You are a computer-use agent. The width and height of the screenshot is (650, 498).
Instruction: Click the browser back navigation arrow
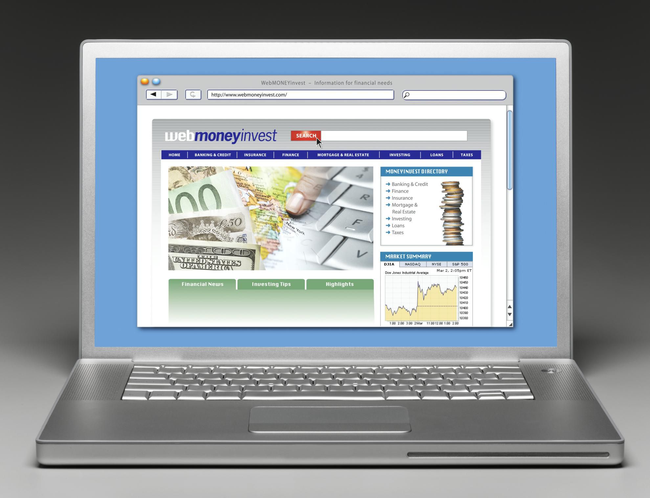click(x=155, y=95)
